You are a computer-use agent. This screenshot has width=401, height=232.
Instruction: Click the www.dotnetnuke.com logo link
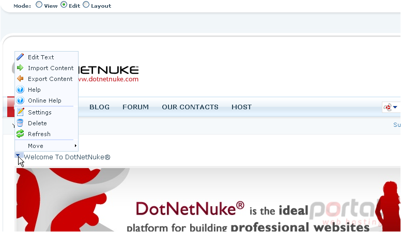click(x=109, y=79)
